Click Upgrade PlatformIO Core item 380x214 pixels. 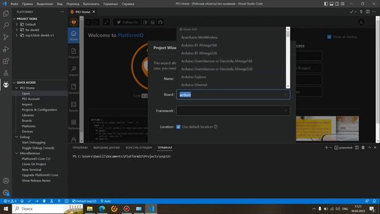point(40,175)
